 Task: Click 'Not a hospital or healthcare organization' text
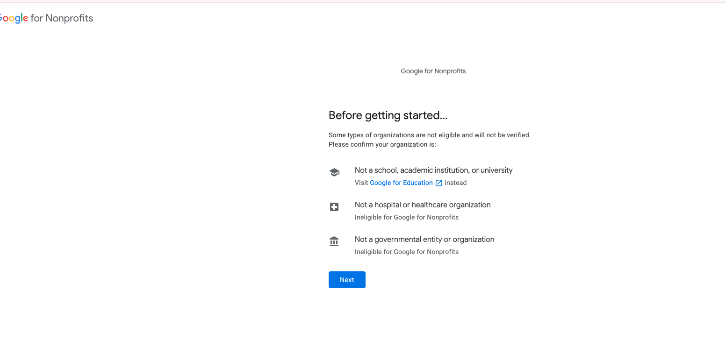pos(423,205)
